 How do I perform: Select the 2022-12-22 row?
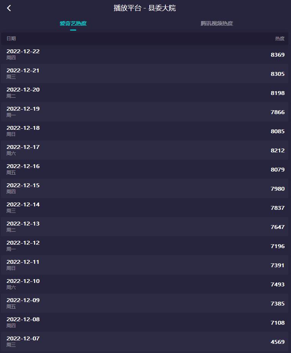(x=145, y=54)
